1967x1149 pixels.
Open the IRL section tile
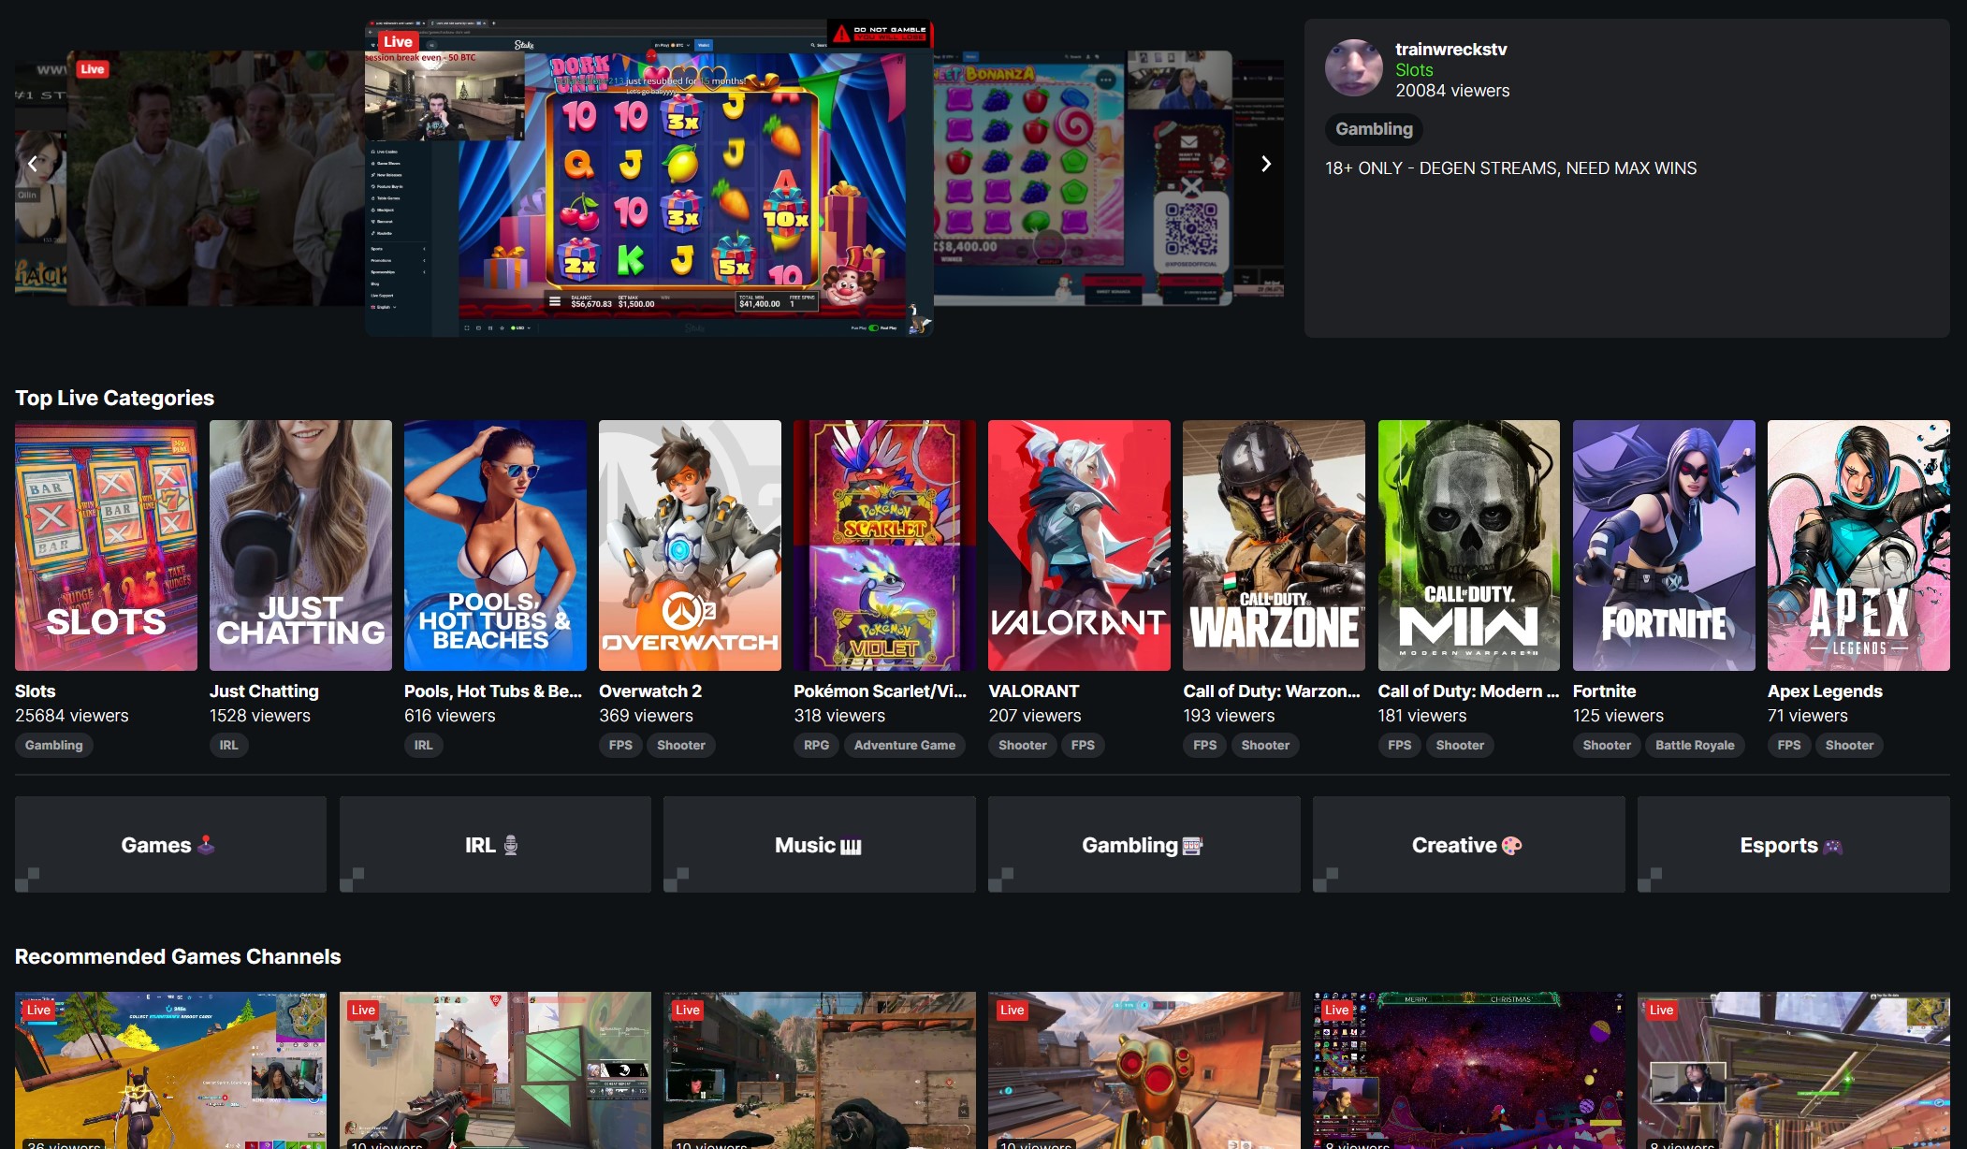495,845
